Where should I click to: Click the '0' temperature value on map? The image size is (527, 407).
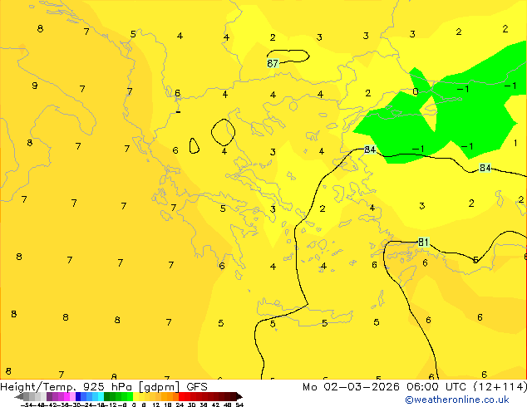416,91
